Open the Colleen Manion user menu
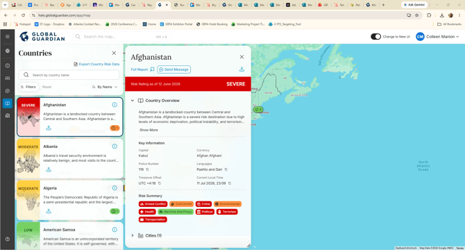Screen dimensions: 465x250 click(x=437, y=37)
